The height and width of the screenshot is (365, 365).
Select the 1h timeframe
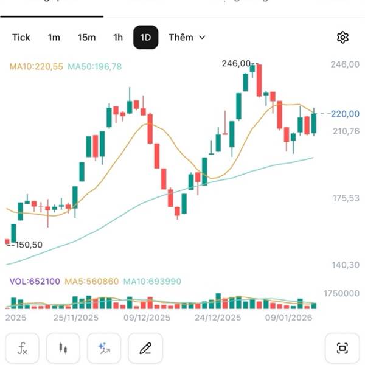[118, 38]
